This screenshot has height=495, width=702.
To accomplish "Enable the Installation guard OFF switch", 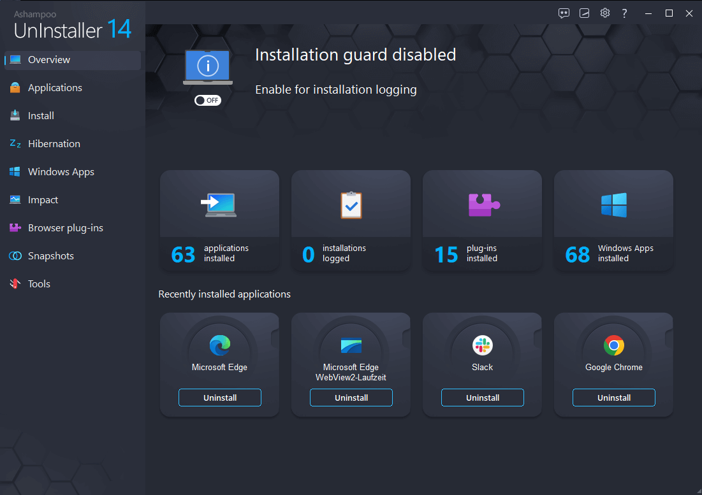I will tap(207, 100).
